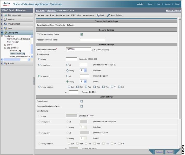
Task: Expand doc-waas-wae sidebar section arrow
Action: (2, 15)
